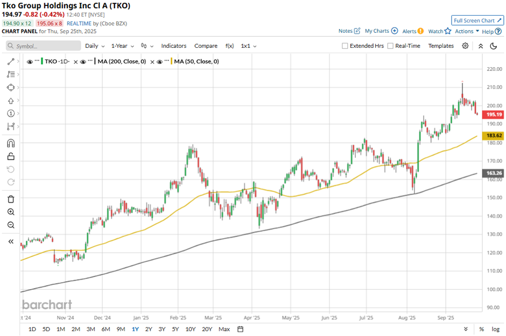Select the 1D time range
This screenshot has width=506, height=336.
click(x=32, y=329)
